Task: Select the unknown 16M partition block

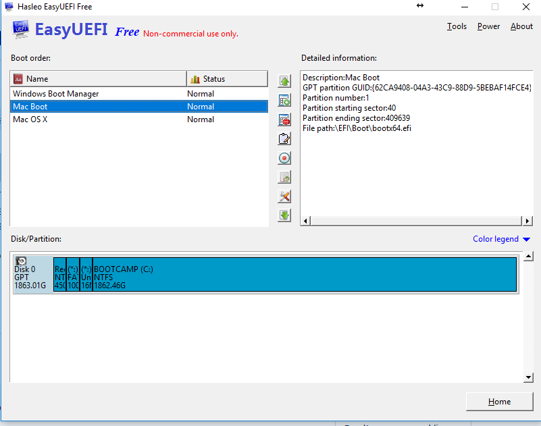Action: (86, 275)
